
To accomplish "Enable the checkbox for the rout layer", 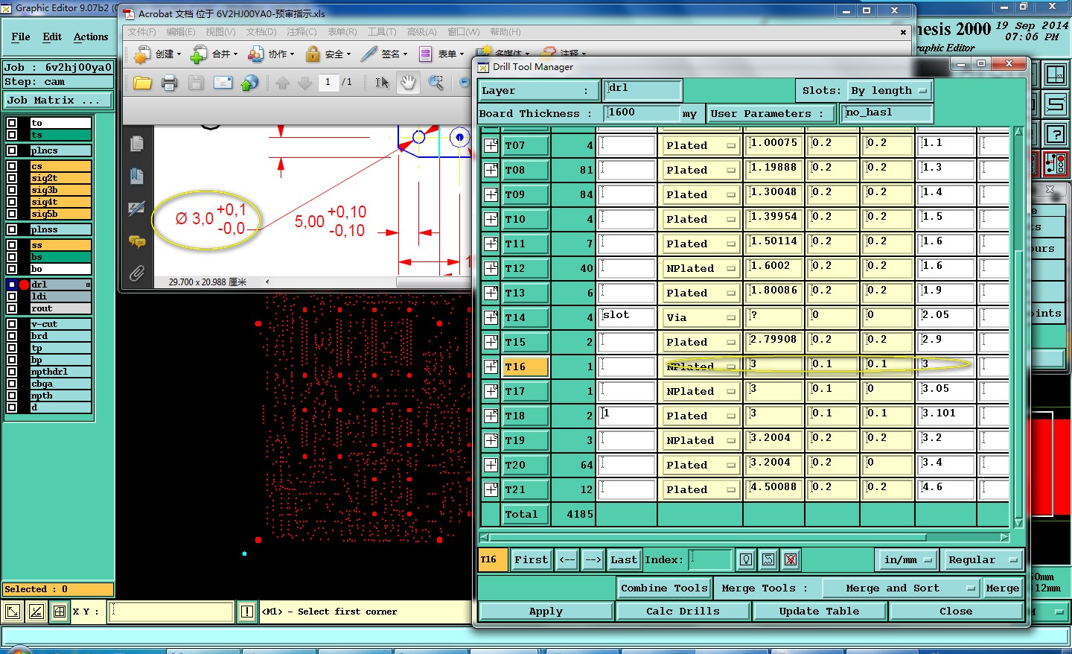I will [x=12, y=308].
